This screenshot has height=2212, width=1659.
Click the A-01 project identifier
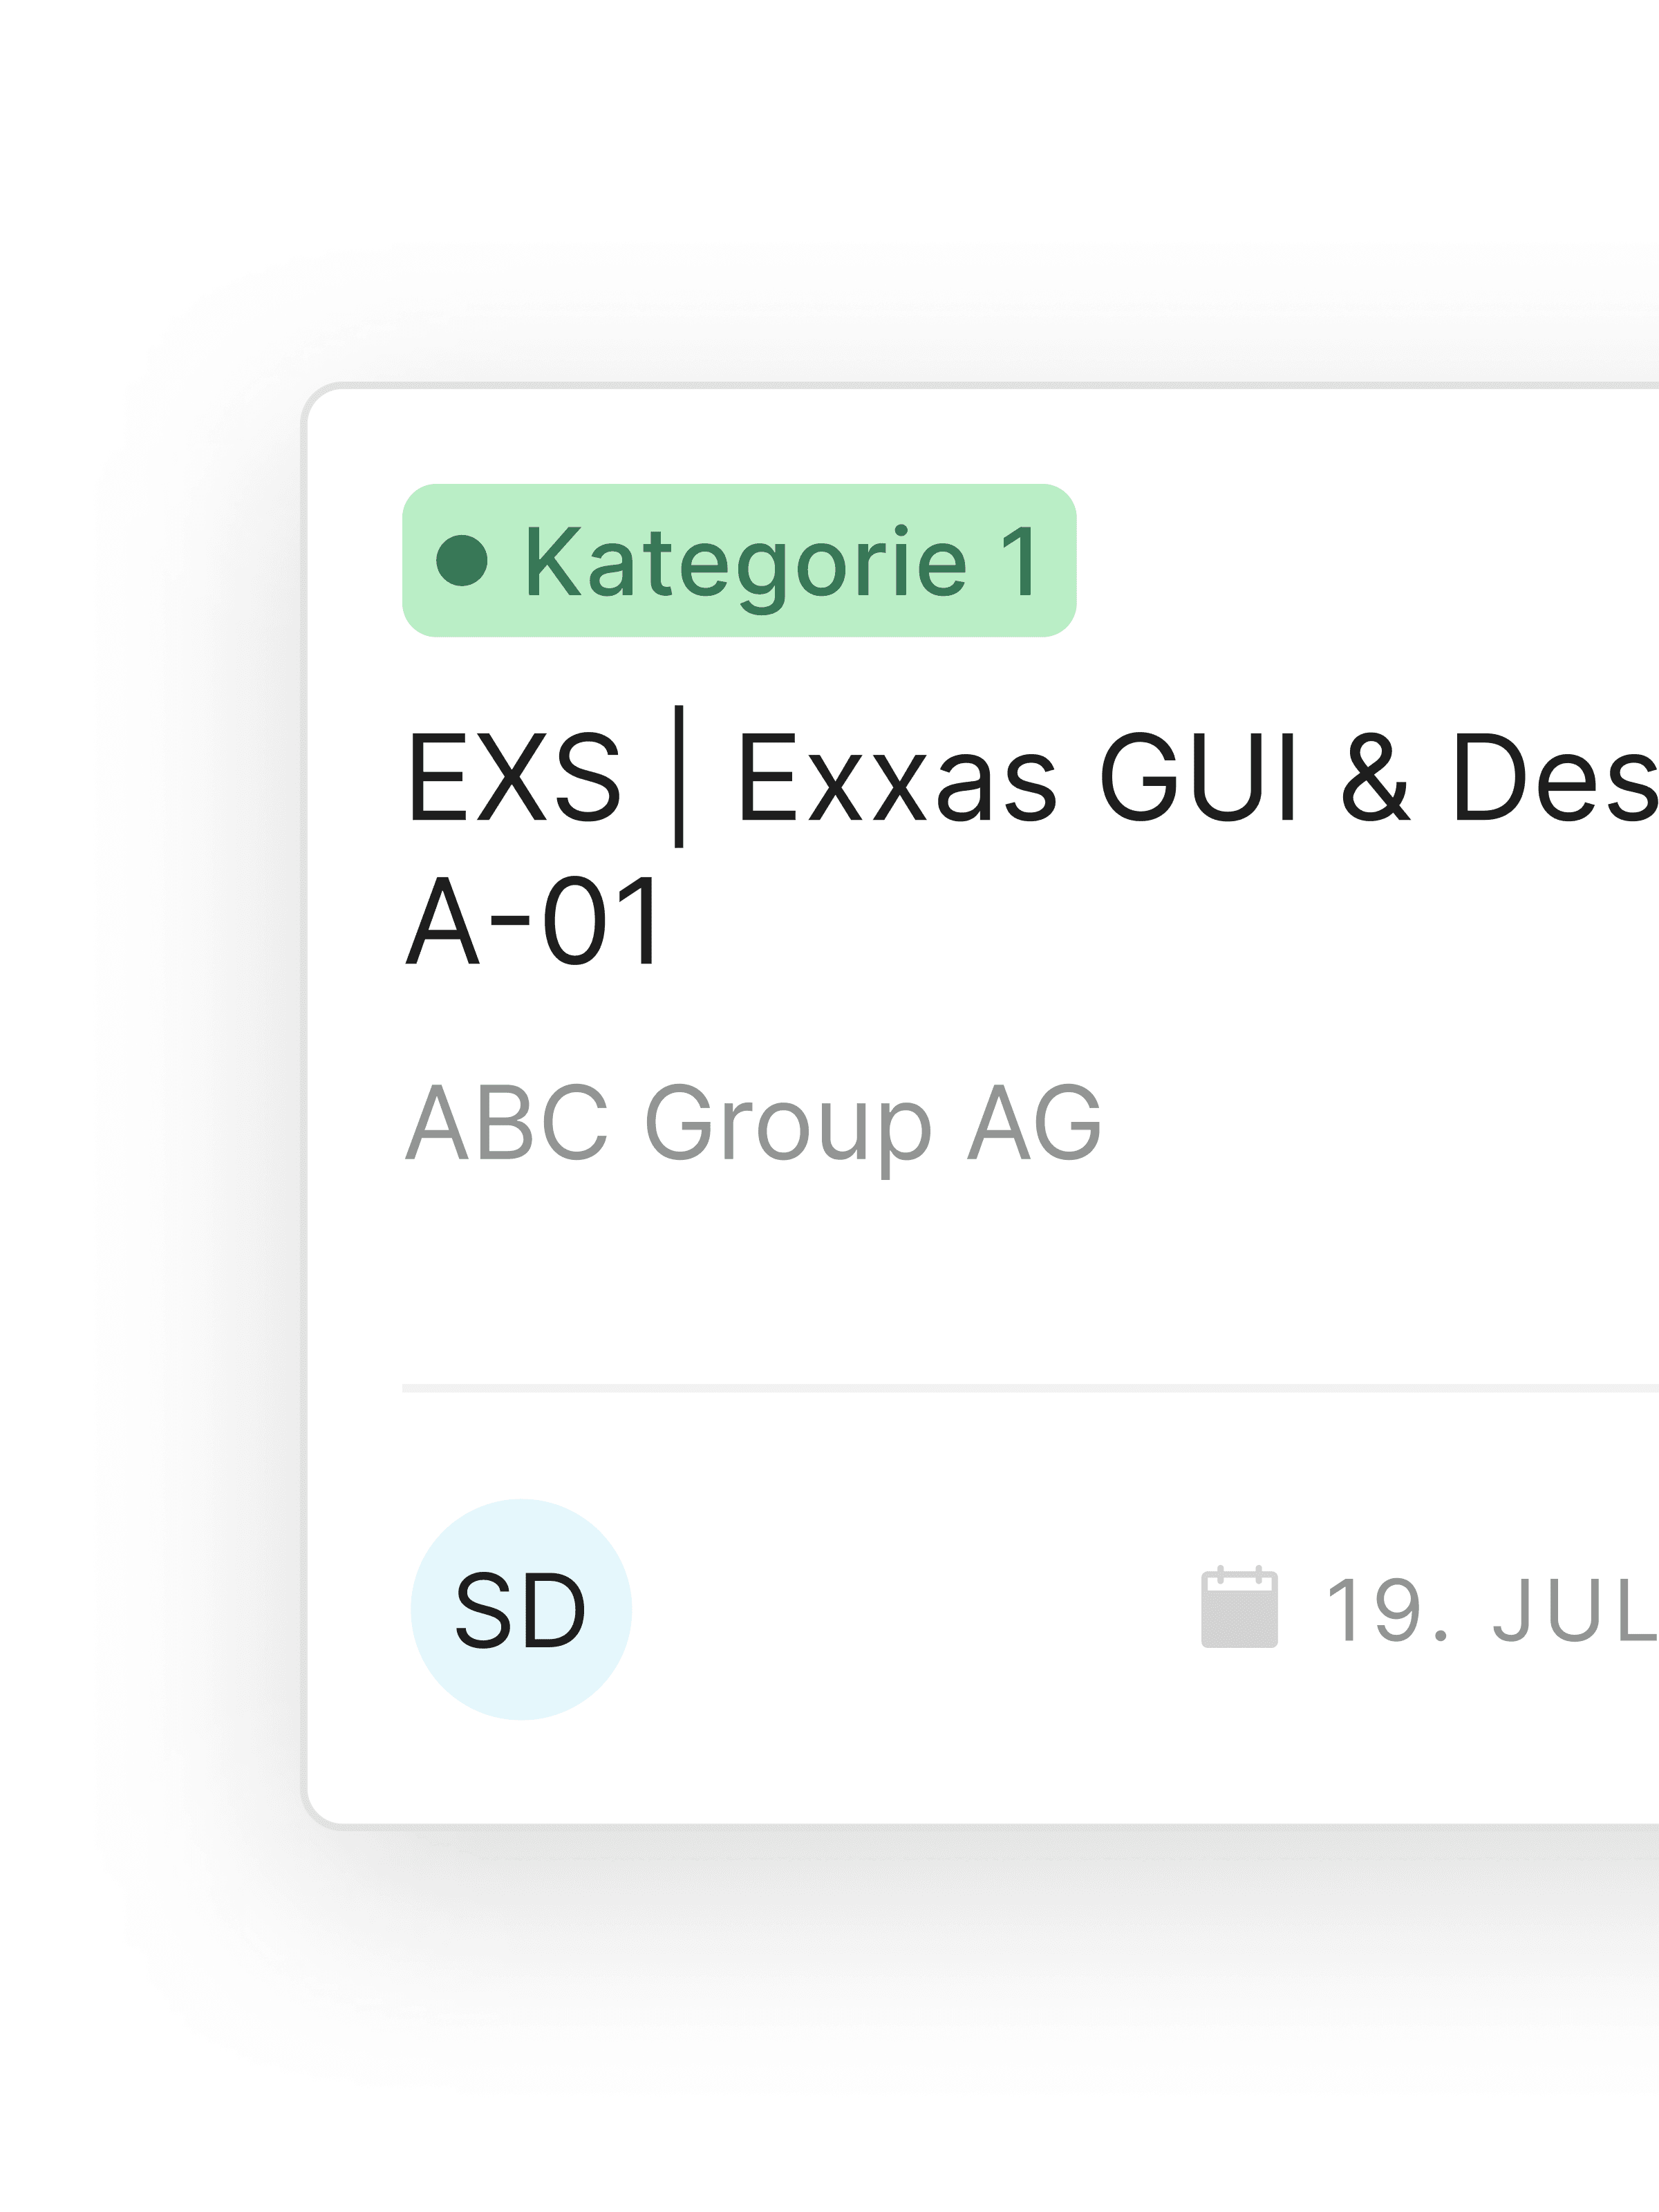(x=533, y=920)
